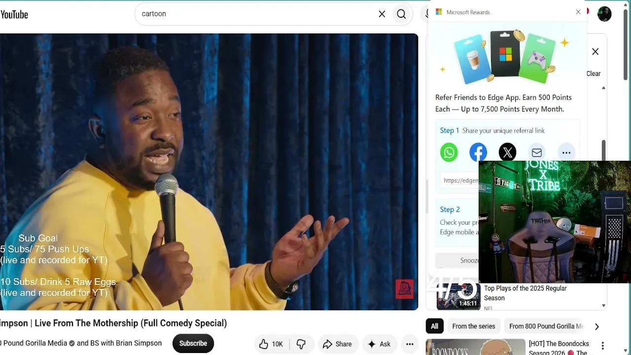Click the 'Refer Friends to Edge App' heading
Viewport: 631px width, 355px height.
503,103
